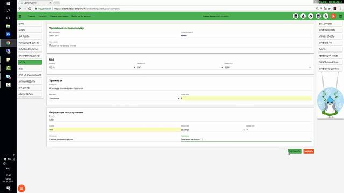This screenshot has width=344, height=193.
Task: Open the right hamburger menu in green bar
Action: 340,16
